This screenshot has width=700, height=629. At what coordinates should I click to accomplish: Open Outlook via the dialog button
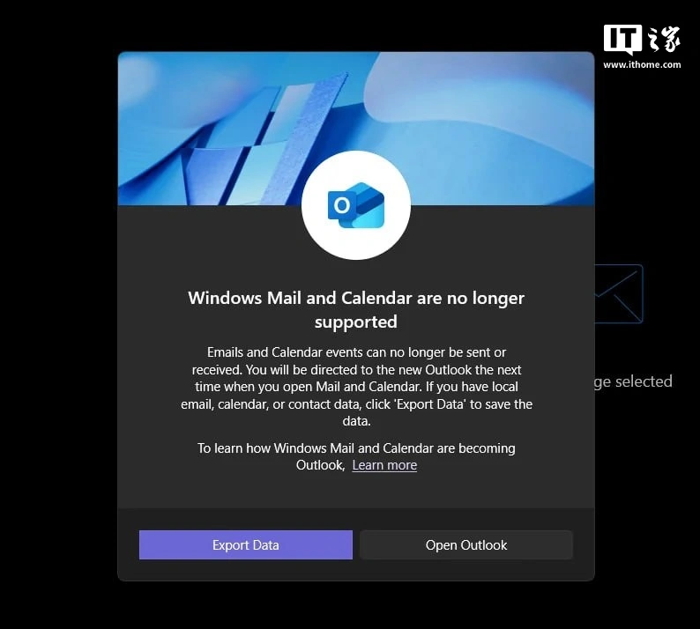pos(466,544)
